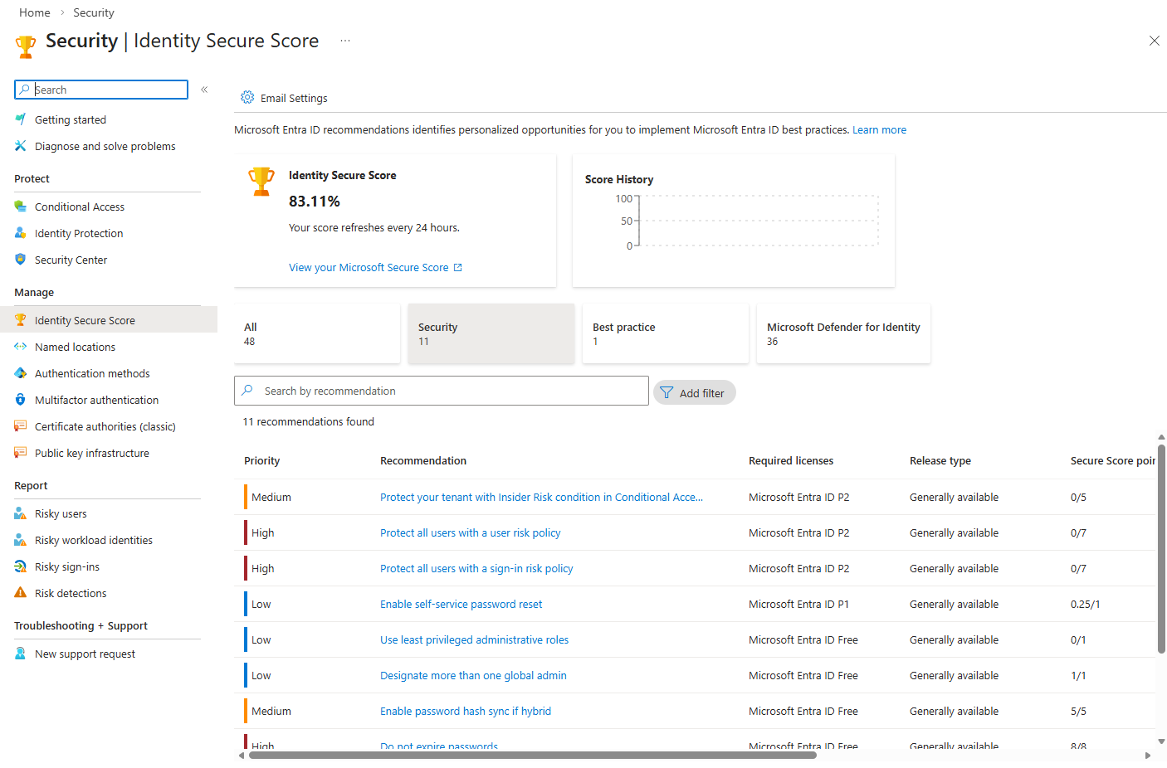Click the Add filter button
Image resolution: width=1167 pixels, height=768 pixels.
coord(694,392)
